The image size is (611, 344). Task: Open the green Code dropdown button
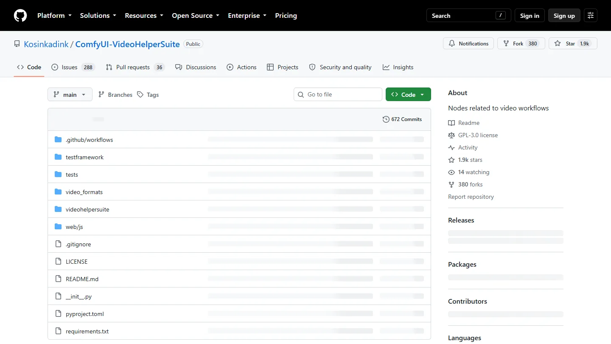pyautogui.click(x=408, y=94)
